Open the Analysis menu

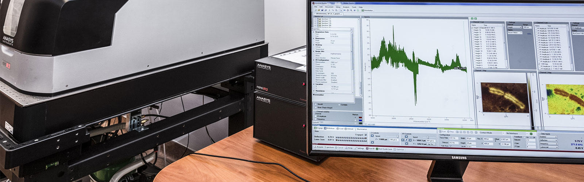point(346,7)
